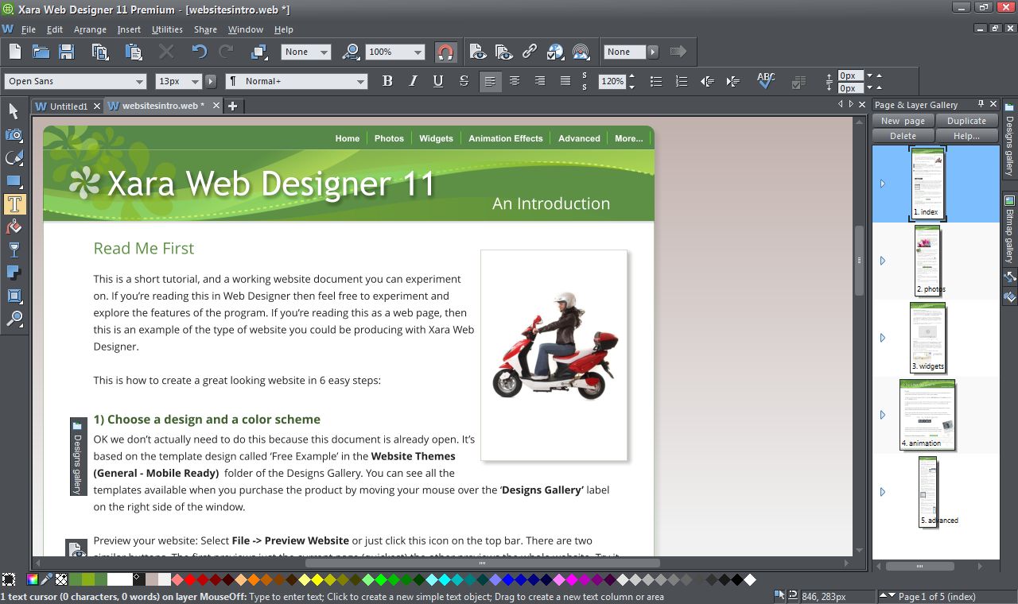Apply strikethrough text formatting
This screenshot has height=604, width=1018.
[x=464, y=81]
